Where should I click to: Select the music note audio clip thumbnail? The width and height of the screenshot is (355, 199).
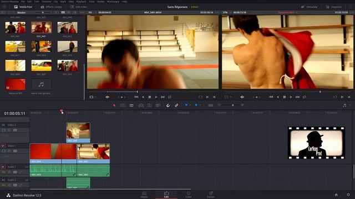[41, 85]
